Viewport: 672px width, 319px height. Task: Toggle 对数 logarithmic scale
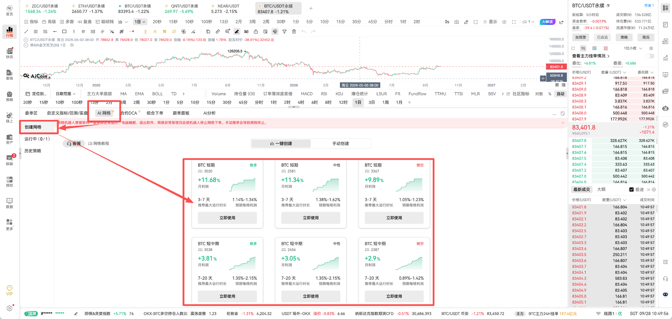539,94
